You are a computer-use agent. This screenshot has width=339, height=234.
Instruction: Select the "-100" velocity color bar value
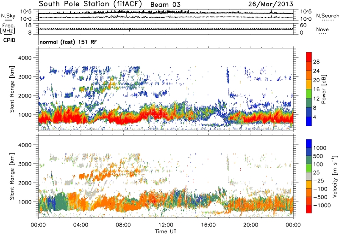(x=320, y=189)
